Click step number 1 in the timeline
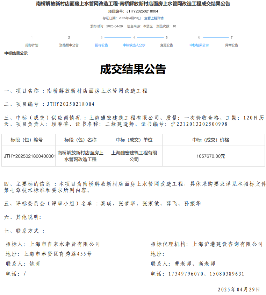This screenshot has height=295, width=266. pos(32,37)
